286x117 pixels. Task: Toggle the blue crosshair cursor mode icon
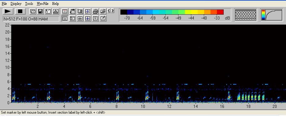coord(88,18)
